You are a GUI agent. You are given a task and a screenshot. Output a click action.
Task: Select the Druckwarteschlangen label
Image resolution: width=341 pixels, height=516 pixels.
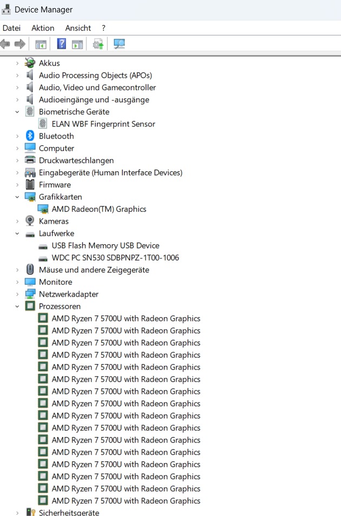pos(76,160)
